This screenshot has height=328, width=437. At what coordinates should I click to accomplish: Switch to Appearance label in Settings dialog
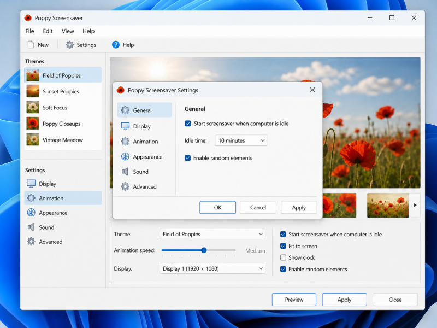click(x=147, y=157)
